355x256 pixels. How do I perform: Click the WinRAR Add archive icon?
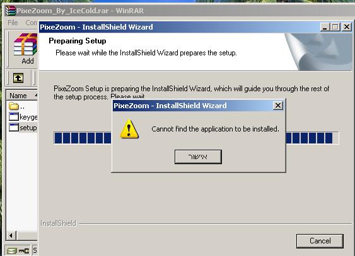click(x=25, y=45)
